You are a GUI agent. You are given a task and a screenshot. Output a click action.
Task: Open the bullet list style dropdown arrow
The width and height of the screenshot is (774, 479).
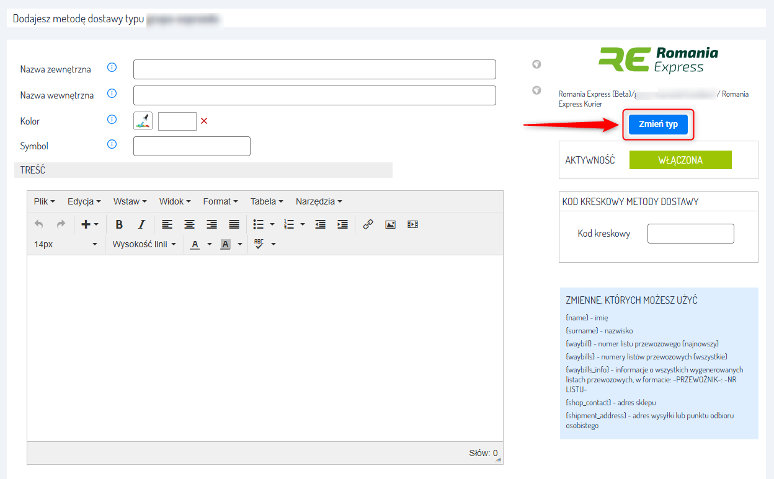tap(272, 224)
